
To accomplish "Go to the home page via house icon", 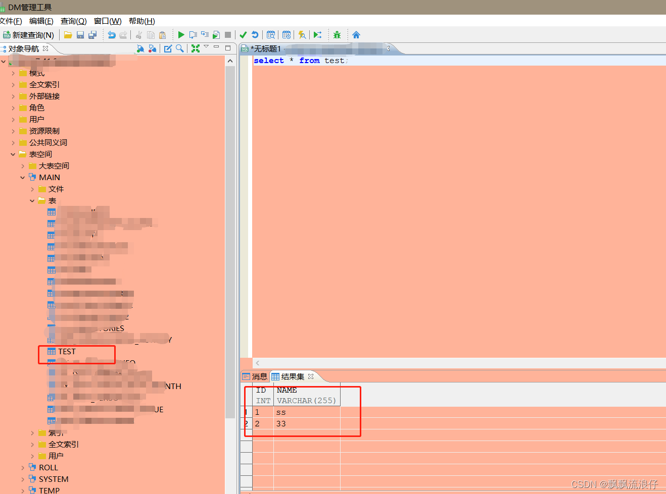I will pos(356,35).
